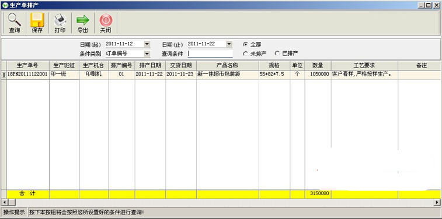Screen dimensions: 442x219
Task: Click the 生产单号 column header
Action: point(27,65)
